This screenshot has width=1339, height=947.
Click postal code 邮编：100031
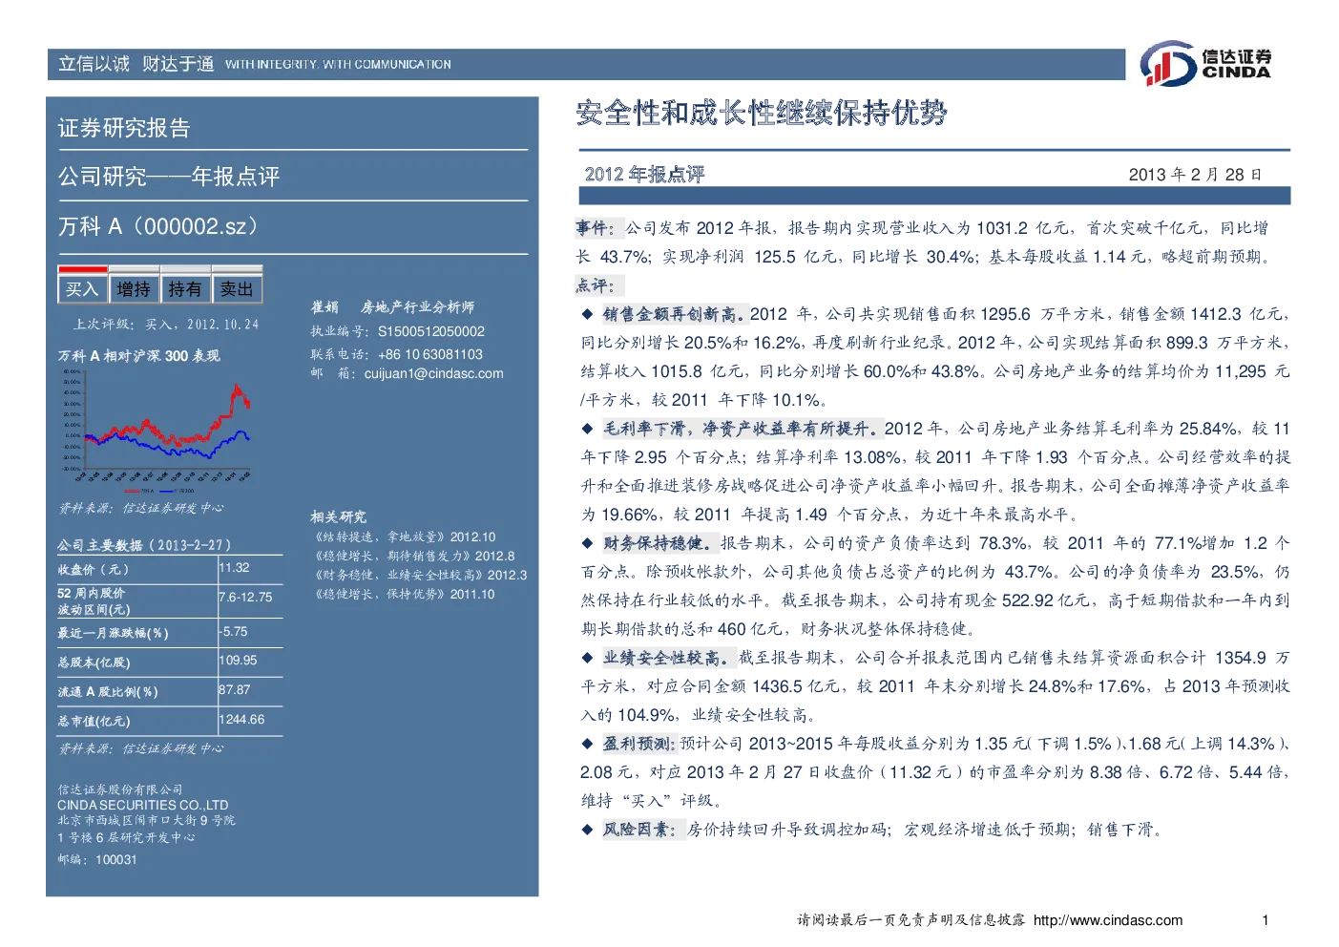click(97, 859)
